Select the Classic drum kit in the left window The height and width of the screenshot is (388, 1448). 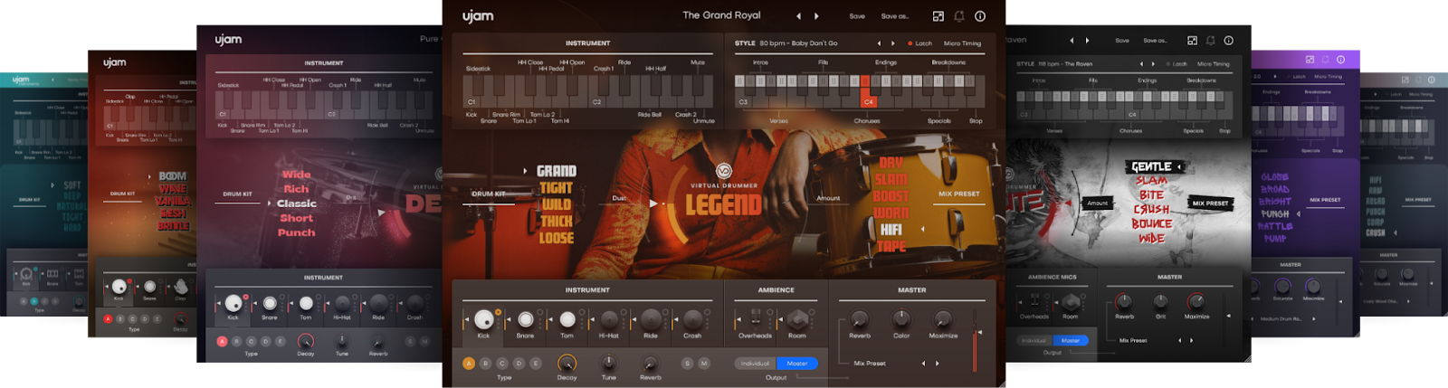(297, 203)
